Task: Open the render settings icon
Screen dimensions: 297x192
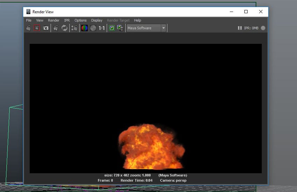Action: click(x=74, y=28)
